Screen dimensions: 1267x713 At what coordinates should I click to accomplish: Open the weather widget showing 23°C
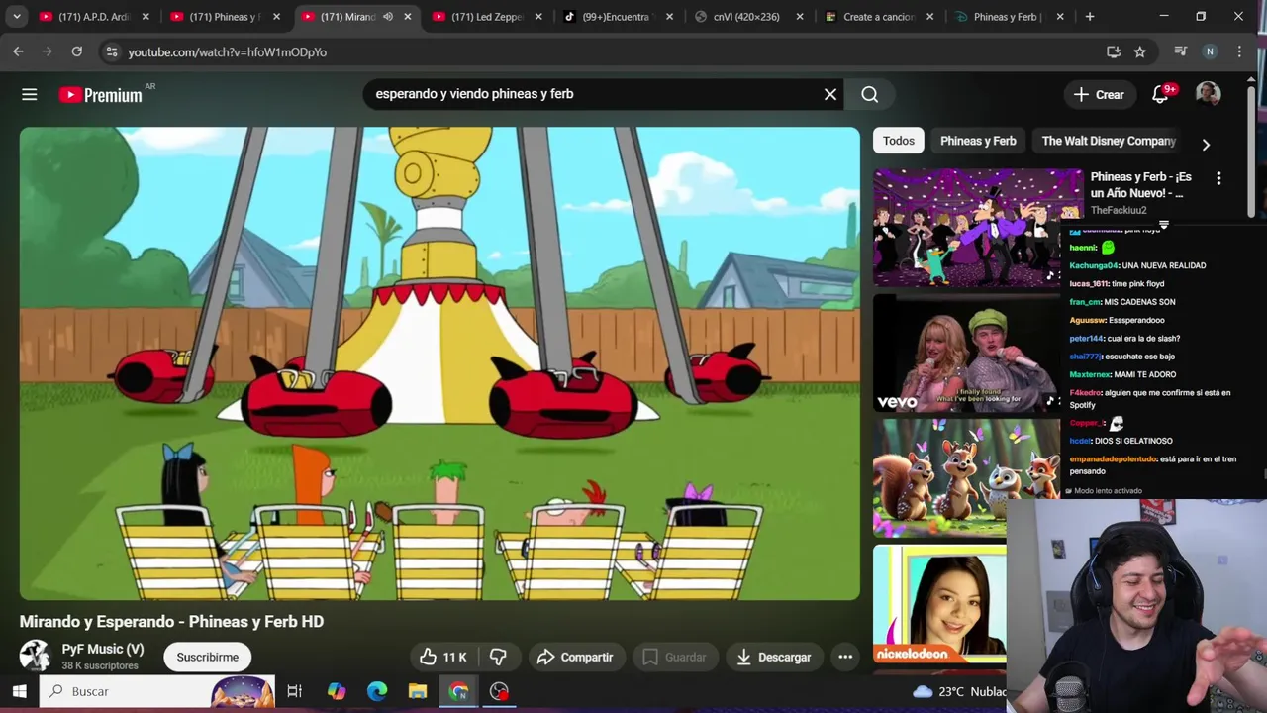[x=958, y=691]
